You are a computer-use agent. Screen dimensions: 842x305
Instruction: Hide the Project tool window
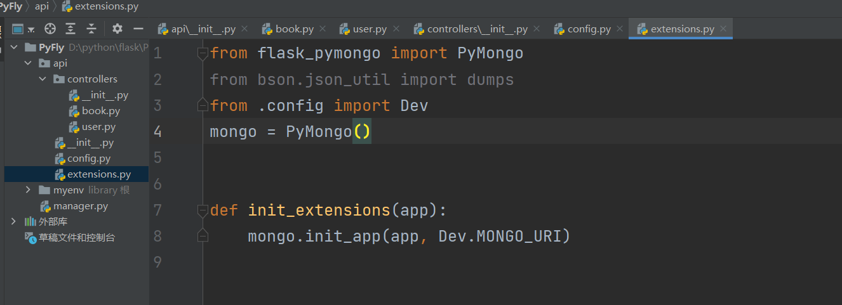(x=138, y=29)
